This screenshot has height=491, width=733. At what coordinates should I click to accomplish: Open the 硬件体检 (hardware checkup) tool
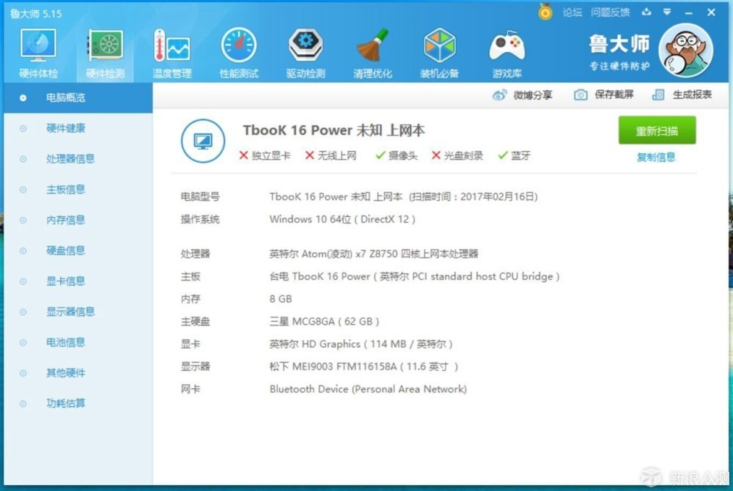[37, 45]
